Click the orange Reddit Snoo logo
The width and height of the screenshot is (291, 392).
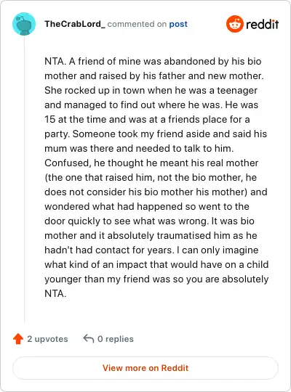[235, 24]
